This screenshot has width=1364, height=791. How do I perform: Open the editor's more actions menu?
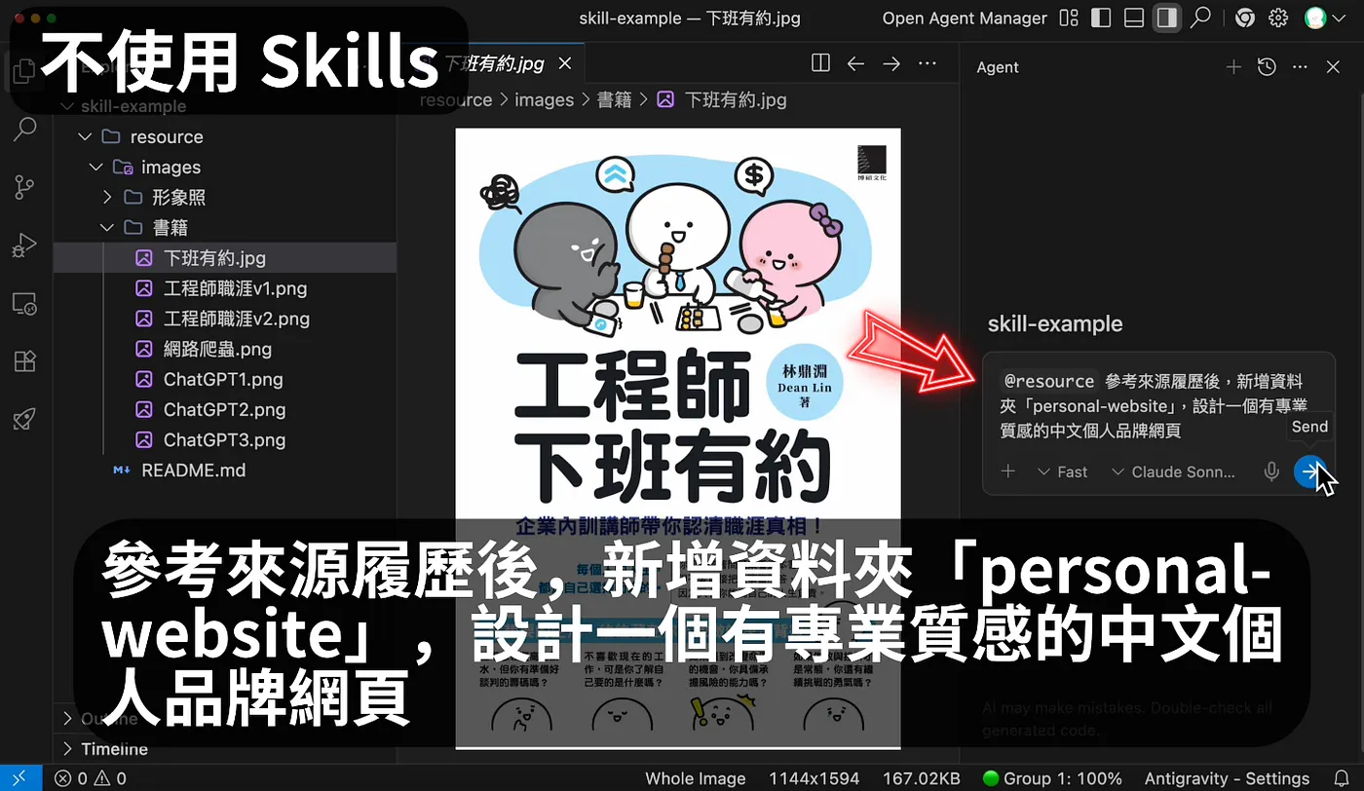pos(928,63)
